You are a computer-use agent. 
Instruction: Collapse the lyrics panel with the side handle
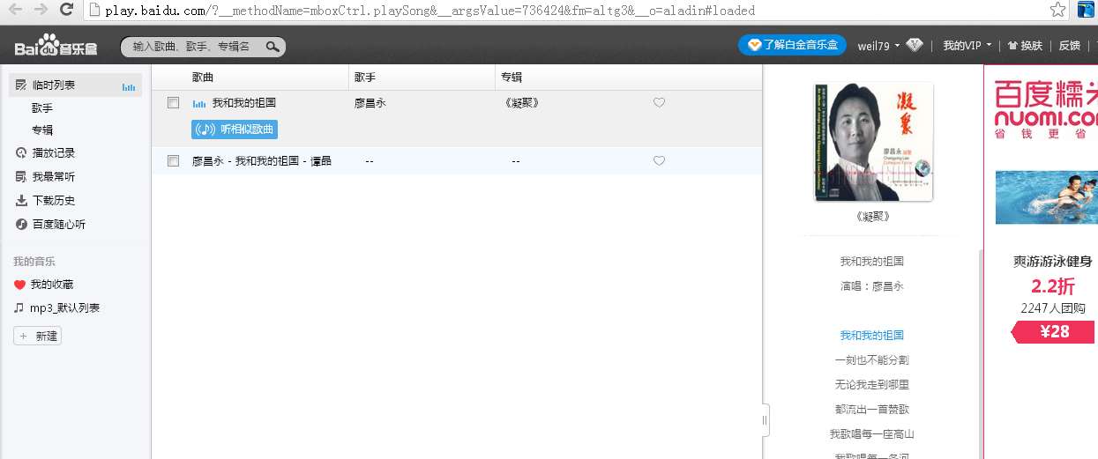pos(765,420)
